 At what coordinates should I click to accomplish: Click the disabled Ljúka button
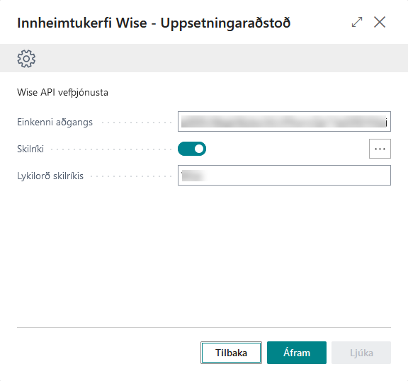pyautogui.click(x=361, y=353)
